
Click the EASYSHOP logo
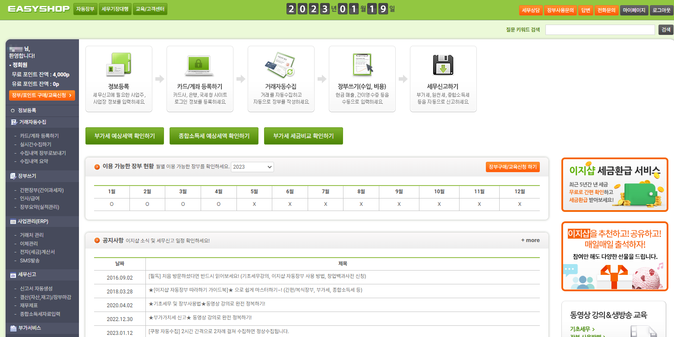[x=38, y=9]
